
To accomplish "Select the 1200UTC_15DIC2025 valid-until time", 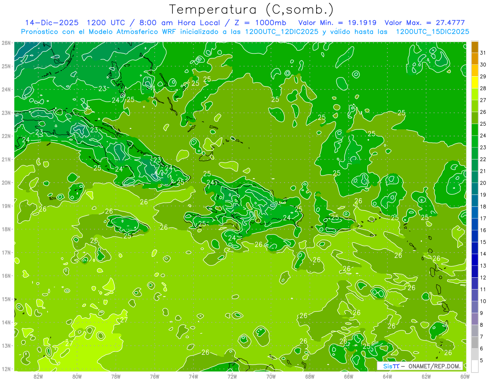I will click(432, 32).
